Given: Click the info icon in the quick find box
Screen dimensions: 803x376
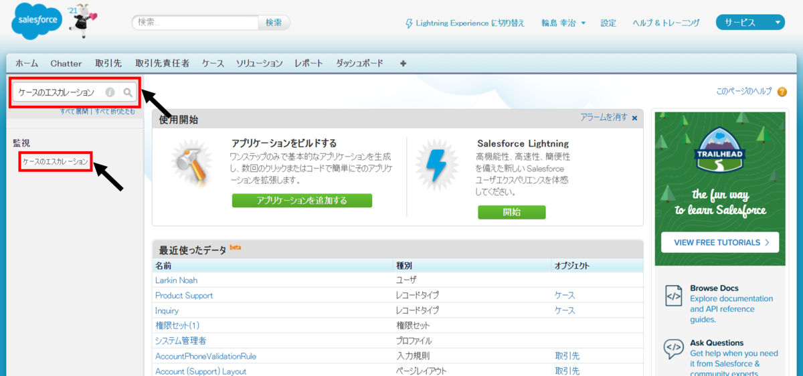Looking at the screenshot, I should [110, 92].
